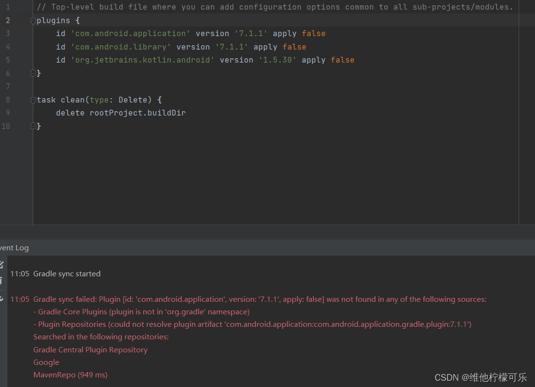
Task: Click the Google repository entry in log
Action: 46,362
